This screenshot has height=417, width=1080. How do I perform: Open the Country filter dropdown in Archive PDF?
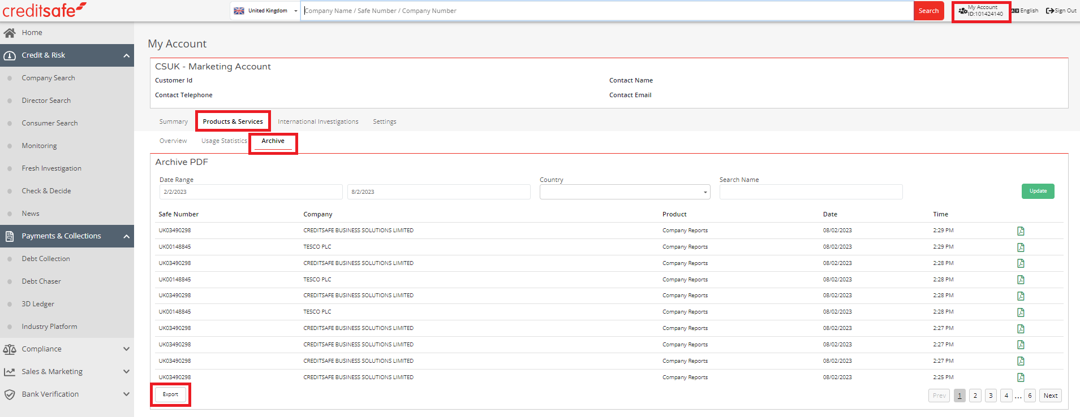[x=625, y=192]
